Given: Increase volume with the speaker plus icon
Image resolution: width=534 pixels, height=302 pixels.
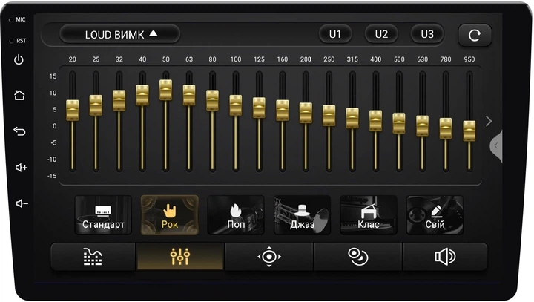Looking at the screenshot, I should tap(21, 168).
